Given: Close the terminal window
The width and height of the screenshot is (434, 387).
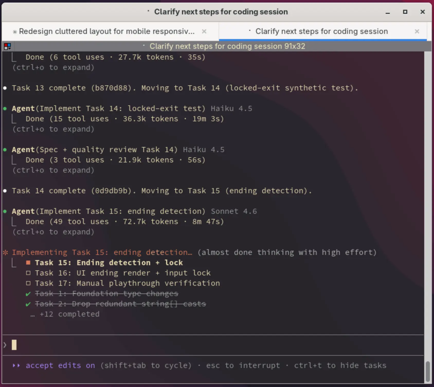Looking at the screenshot, I should (x=422, y=12).
